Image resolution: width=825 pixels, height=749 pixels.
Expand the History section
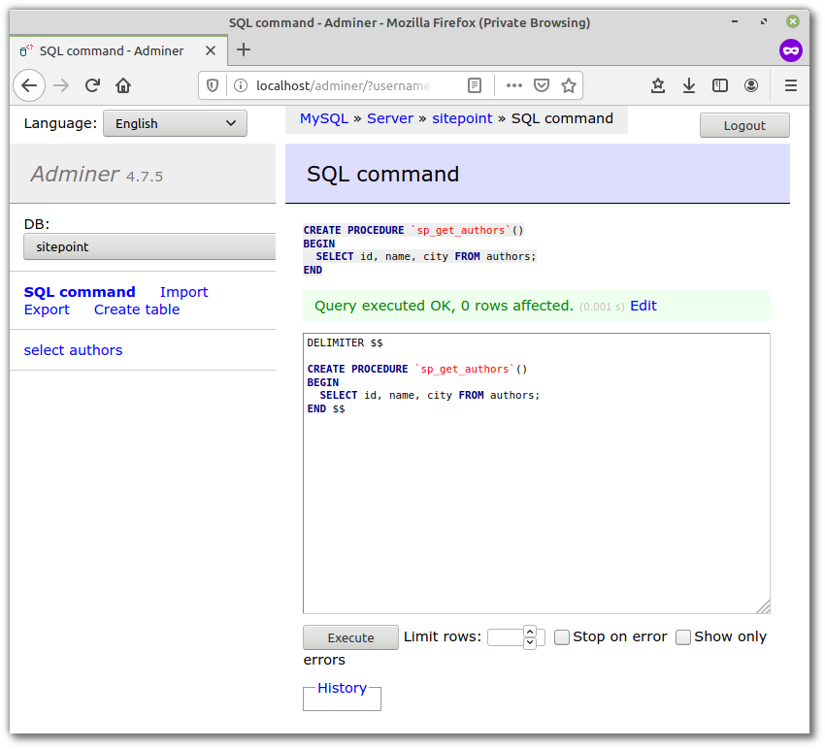tap(342, 688)
